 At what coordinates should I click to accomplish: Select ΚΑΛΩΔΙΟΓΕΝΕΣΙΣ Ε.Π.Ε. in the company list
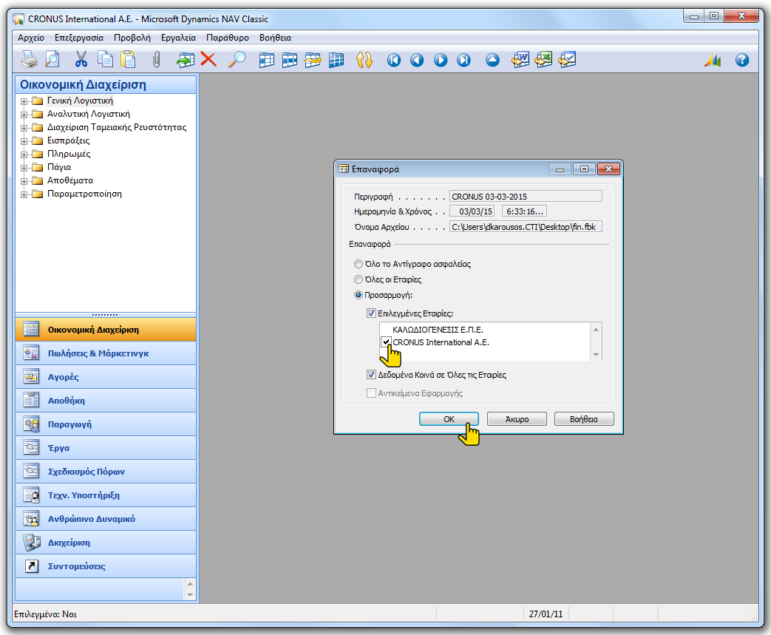point(438,330)
